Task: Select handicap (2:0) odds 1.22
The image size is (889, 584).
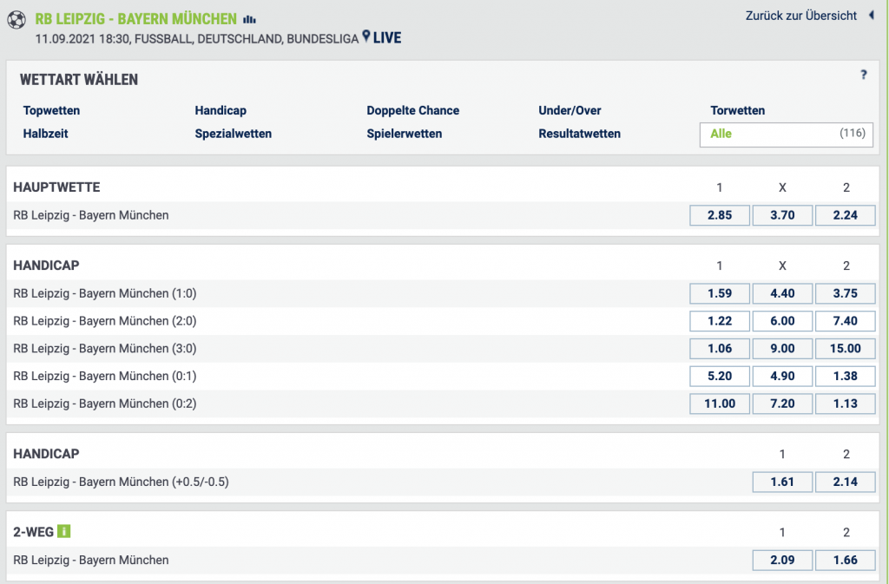Action: click(x=720, y=321)
